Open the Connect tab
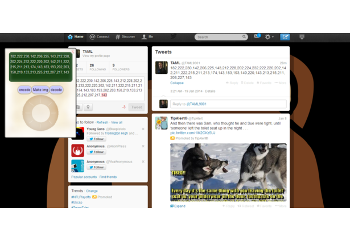 pyautogui.click(x=100, y=37)
